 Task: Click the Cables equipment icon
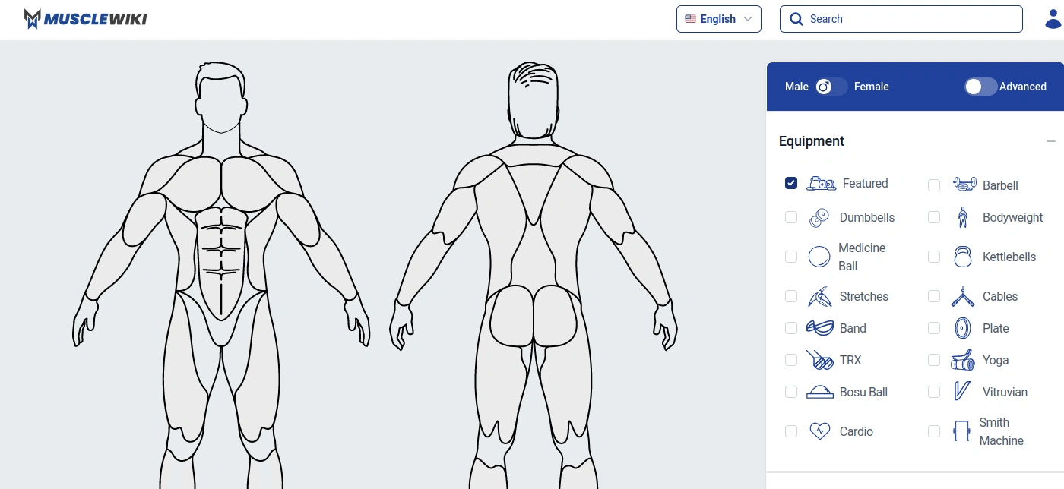click(962, 296)
